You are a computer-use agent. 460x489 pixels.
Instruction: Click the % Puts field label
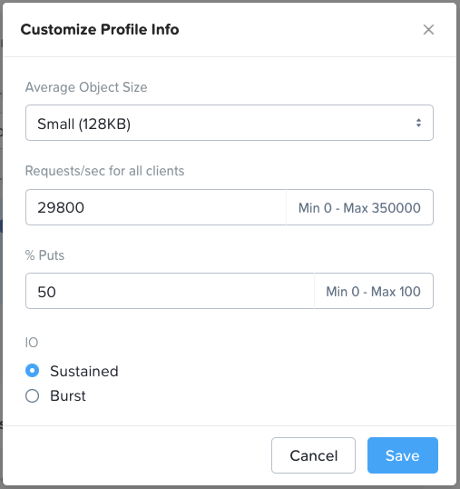[44, 255]
